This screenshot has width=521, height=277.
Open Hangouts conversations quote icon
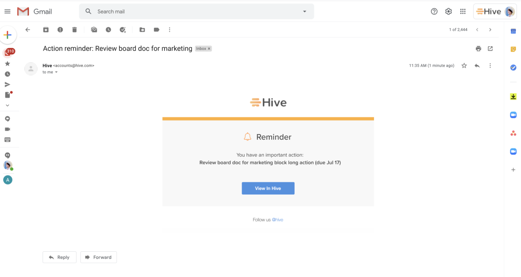pos(8,155)
